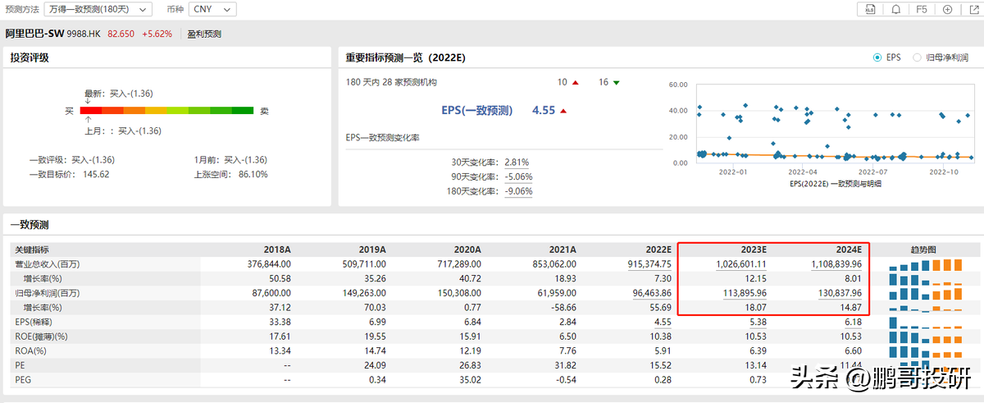Image resolution: width=984 pixels, height=403 pixels.
Task: Open 预测方法 dropdown 万得一致预测(180天)
Action: (98, 9)
